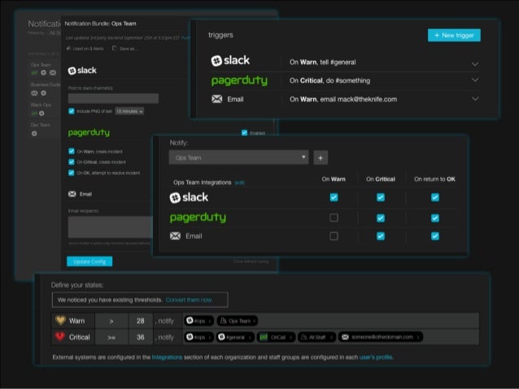
Task: Toggle Include PNG of last checkbox
Action: click(x=72, y=111)
